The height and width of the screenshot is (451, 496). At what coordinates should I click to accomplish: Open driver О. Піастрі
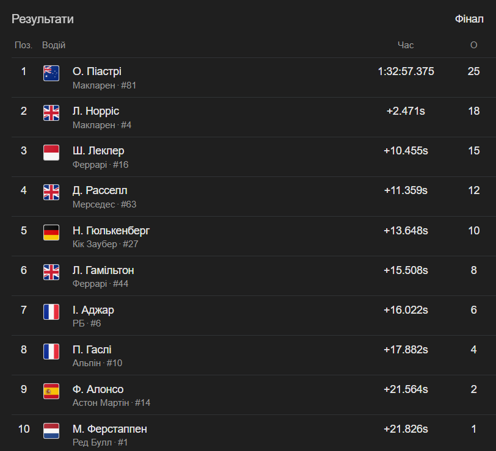tap(97, 71)
